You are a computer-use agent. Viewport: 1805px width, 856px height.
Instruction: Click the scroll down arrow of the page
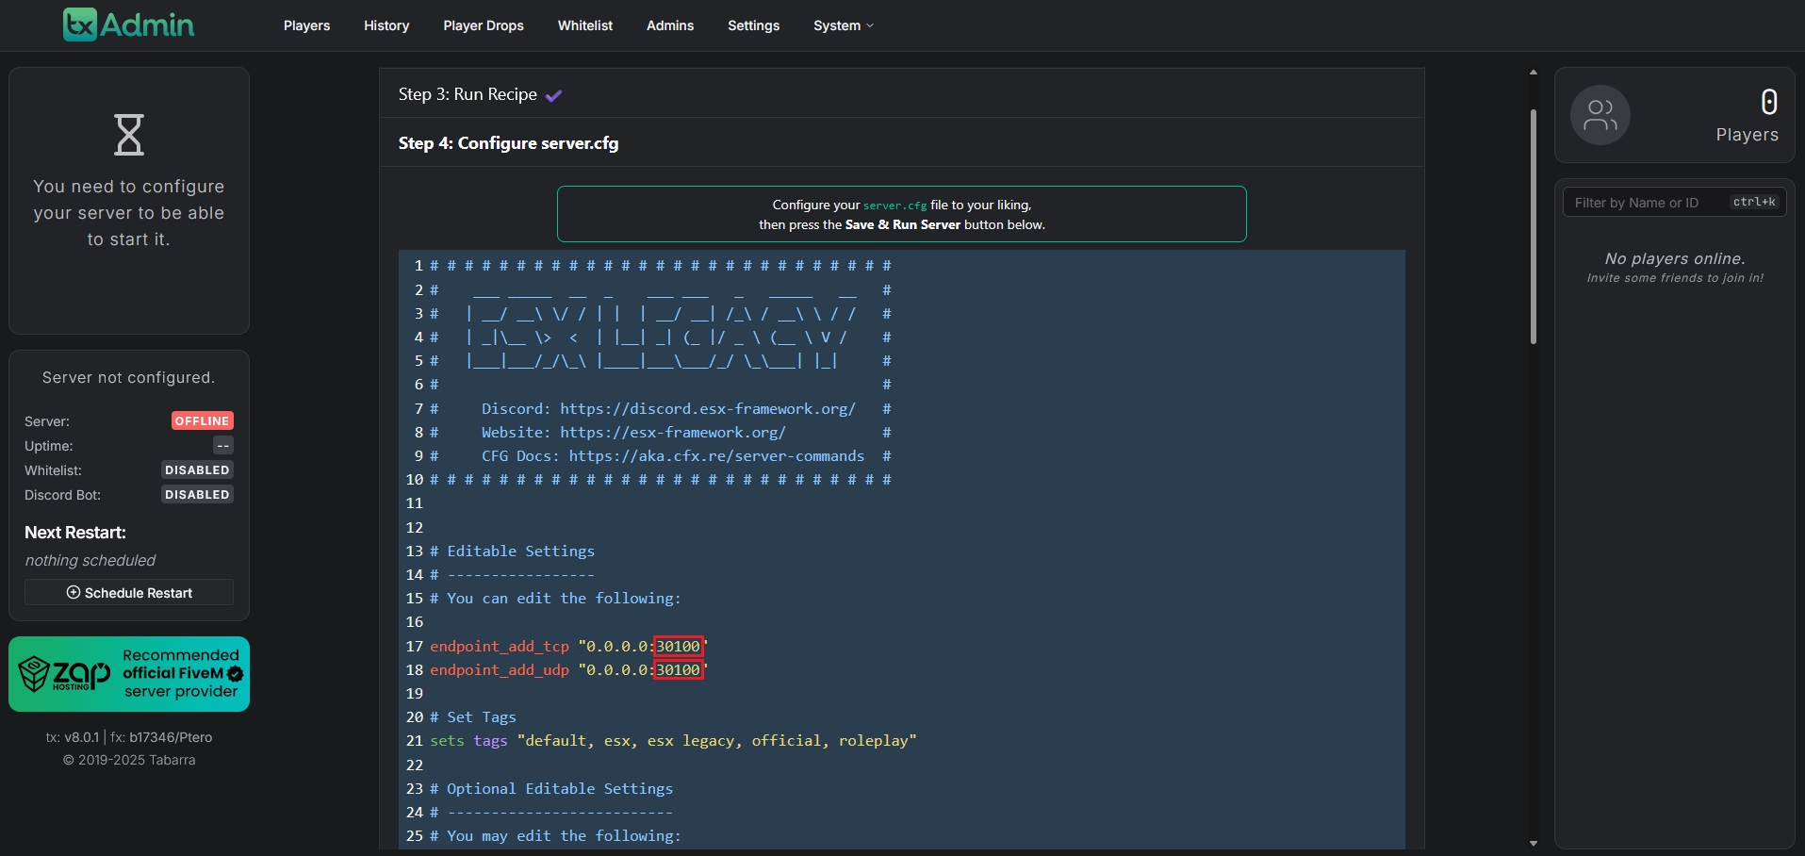(1534, 843)
